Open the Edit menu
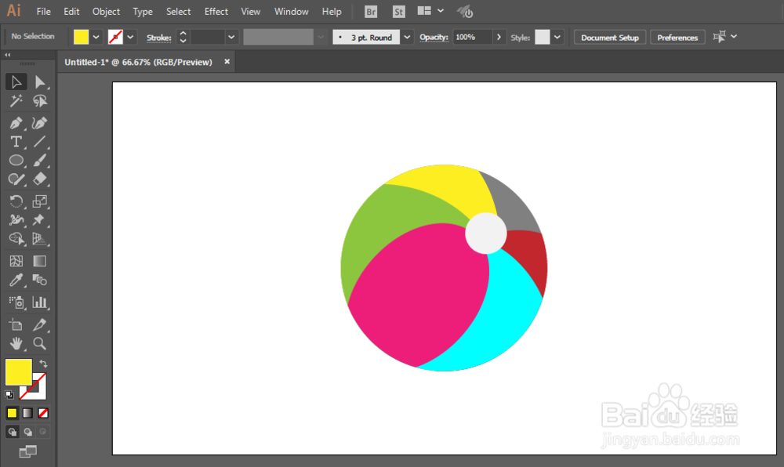The image size is (784, 467). 71,12
